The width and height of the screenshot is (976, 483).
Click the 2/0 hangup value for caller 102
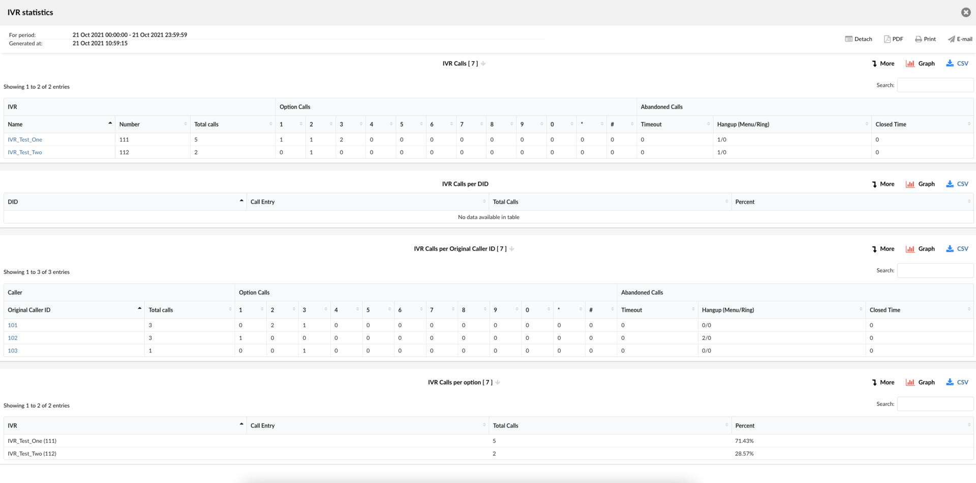[707, 338]
